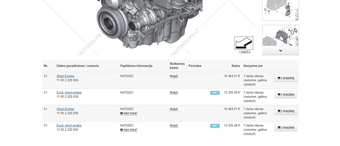
Task: Add Short Engine 11 00 2 220 839 to cart
Action: coord(286,111)
